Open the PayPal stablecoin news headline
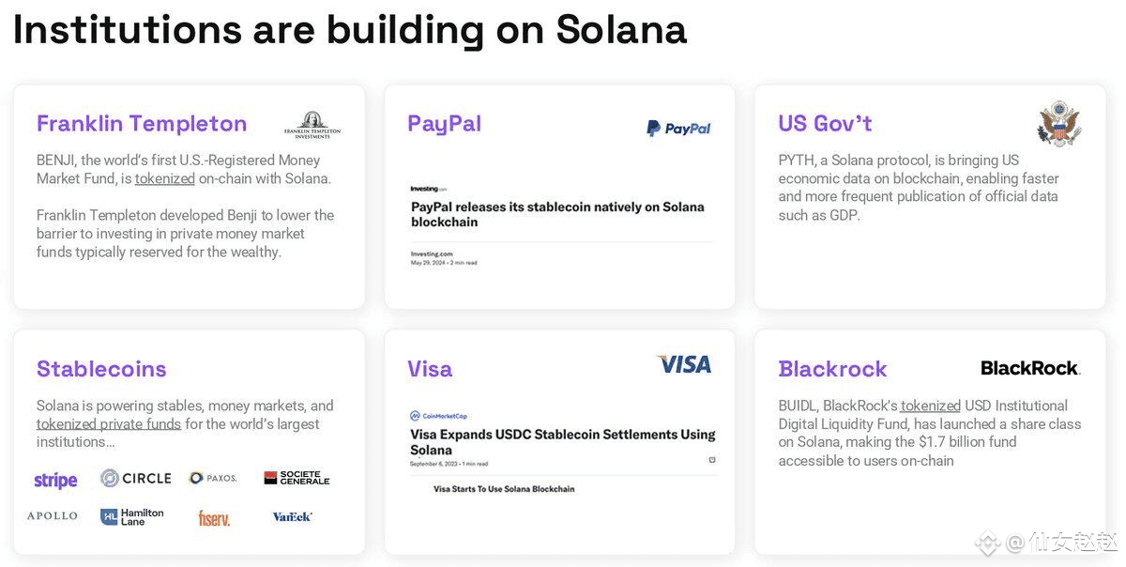1126x567 pixels. [557, 214]
